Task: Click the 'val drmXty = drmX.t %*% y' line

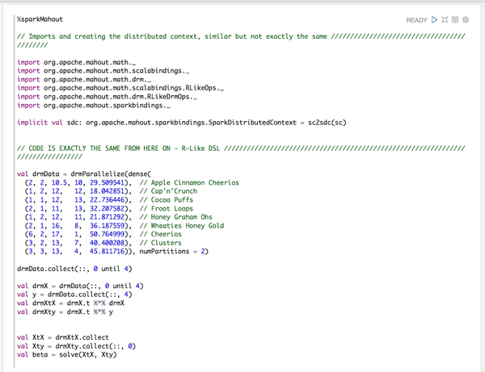Action: [65, 312]
